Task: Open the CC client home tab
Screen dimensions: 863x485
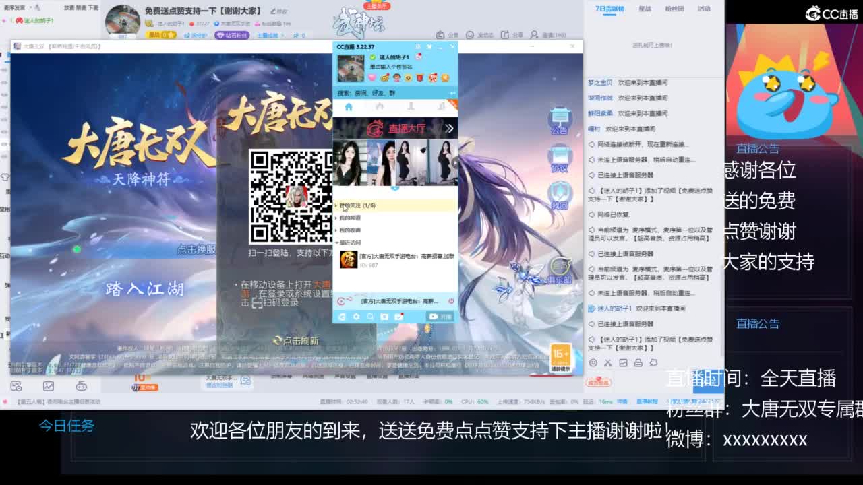Action: pos(349,107)
